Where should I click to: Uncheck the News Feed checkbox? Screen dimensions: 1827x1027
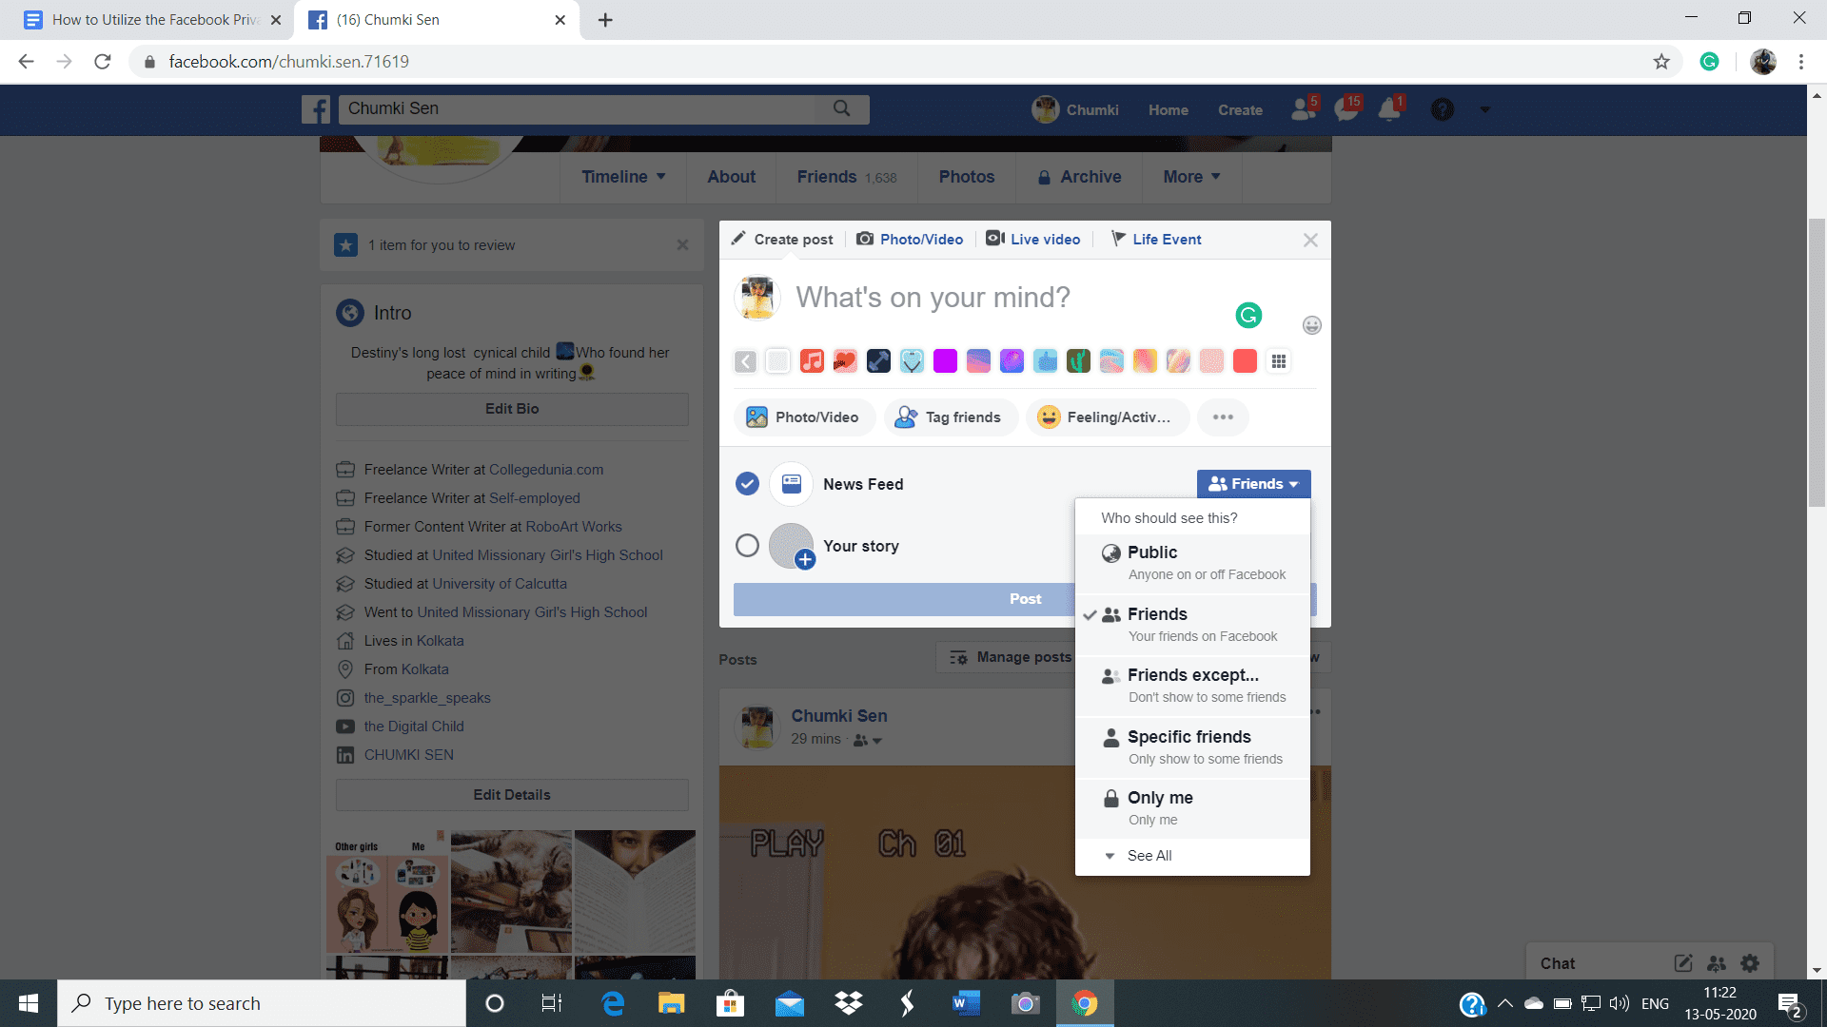click(747, 484)
